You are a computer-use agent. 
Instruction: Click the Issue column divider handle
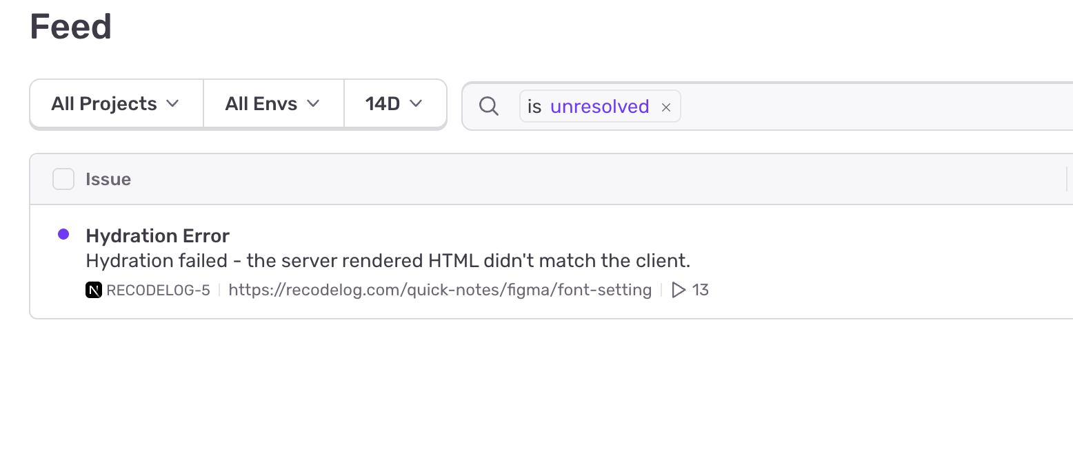[1066, 179]
